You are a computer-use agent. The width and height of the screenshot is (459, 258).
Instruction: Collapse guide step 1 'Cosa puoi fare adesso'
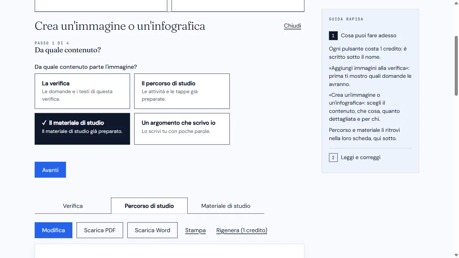(370, 35)
